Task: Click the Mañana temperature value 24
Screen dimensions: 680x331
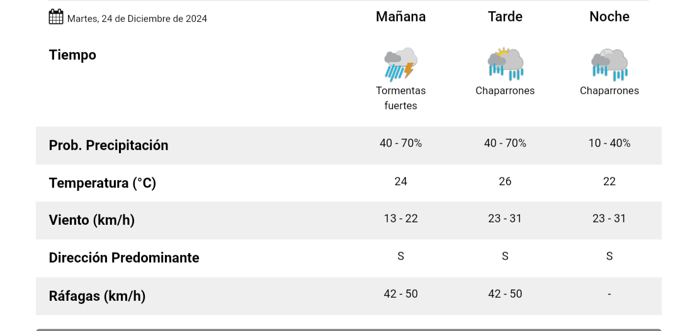Action: [400, 182]
